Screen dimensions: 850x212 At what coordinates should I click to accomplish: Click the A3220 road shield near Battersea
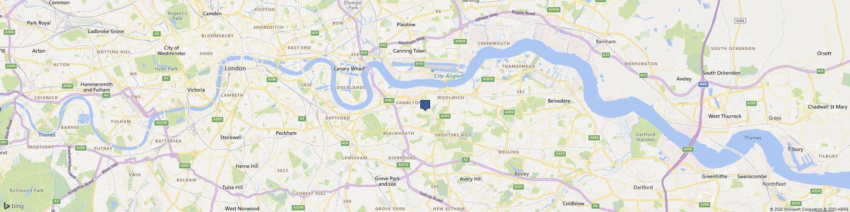click(x=161, y=123)
